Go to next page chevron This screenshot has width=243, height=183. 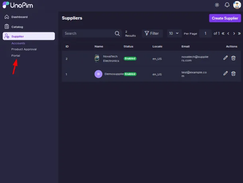pyautogui.click(x=234, y=33)
